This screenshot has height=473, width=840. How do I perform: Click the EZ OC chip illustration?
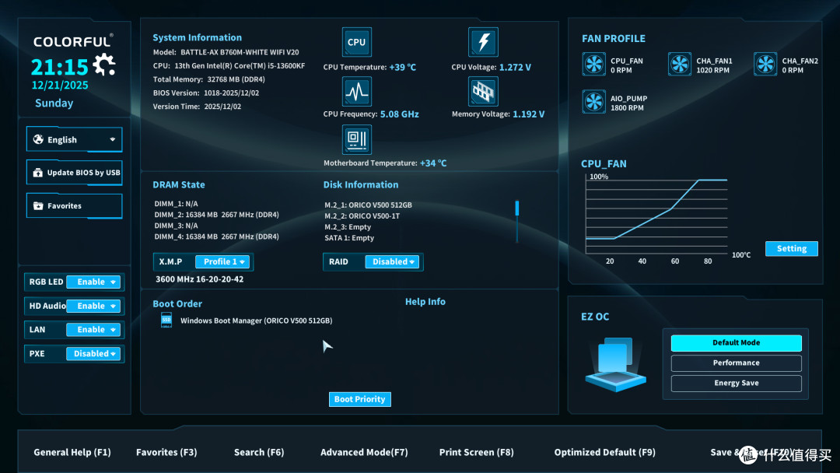(615, 364)
